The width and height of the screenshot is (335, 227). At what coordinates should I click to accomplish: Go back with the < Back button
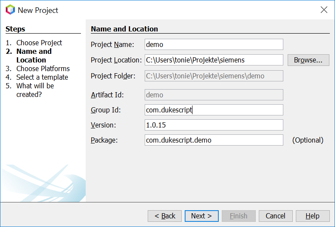pyautogui.click(x=164, y=216)
